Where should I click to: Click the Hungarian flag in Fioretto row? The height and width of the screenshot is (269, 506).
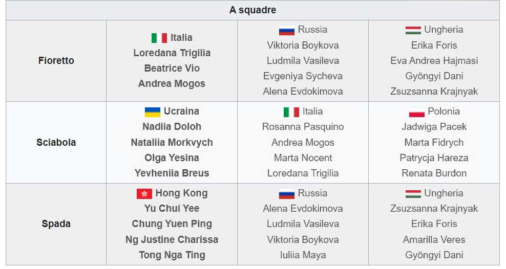click(413, 30)
